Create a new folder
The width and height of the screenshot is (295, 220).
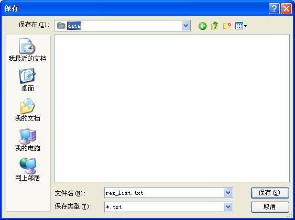227,26
